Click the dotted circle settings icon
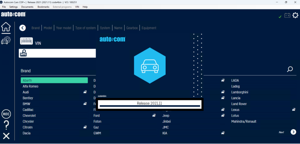The width and height of the screenshot is (300, 144). [296, 15]
